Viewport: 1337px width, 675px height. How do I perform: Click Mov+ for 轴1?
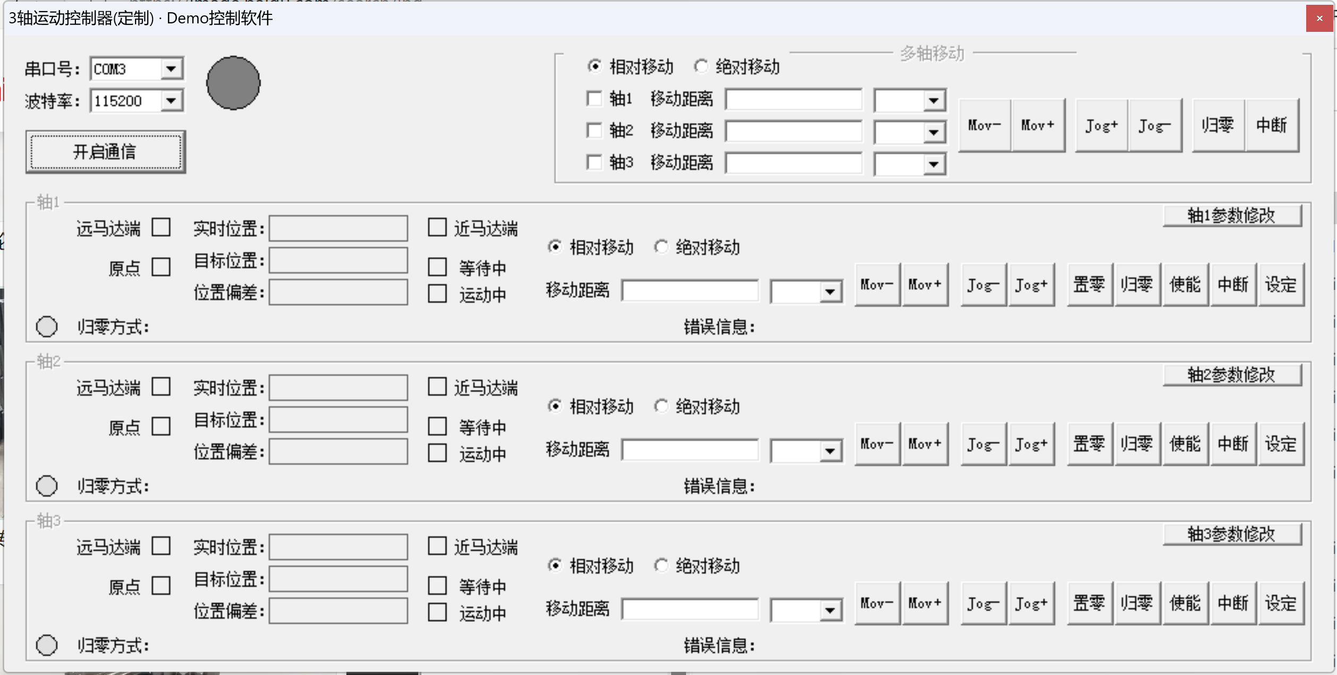925,285
